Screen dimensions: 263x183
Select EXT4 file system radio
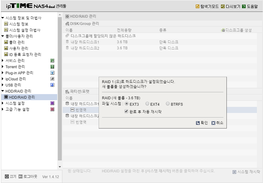tap(147, 104)
